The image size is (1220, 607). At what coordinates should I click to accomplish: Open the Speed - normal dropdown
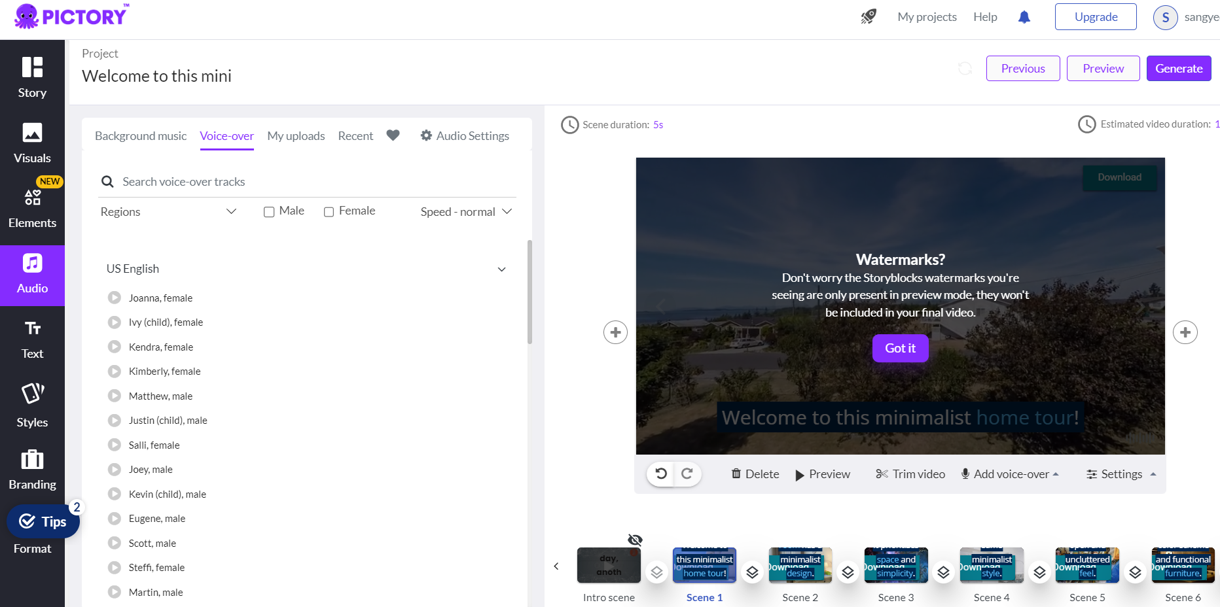pyautogui.click(x=466, y=212)
